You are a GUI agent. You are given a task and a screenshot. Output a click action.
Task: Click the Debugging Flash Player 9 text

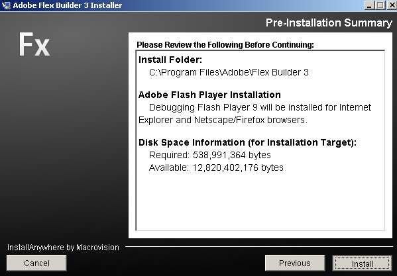[255, 113]
